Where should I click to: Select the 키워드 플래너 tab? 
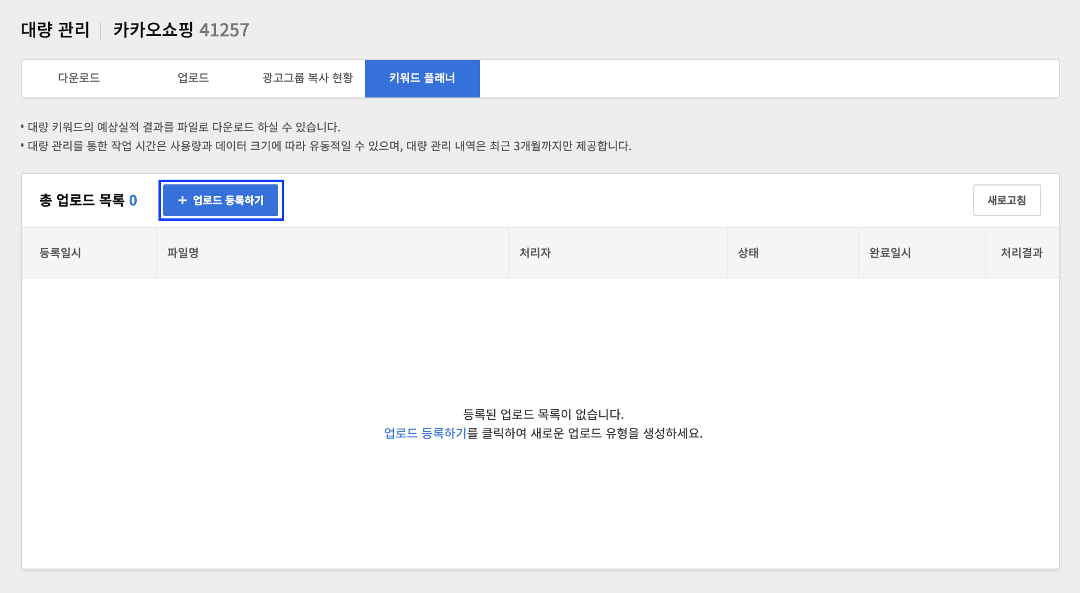coord(422,78)
